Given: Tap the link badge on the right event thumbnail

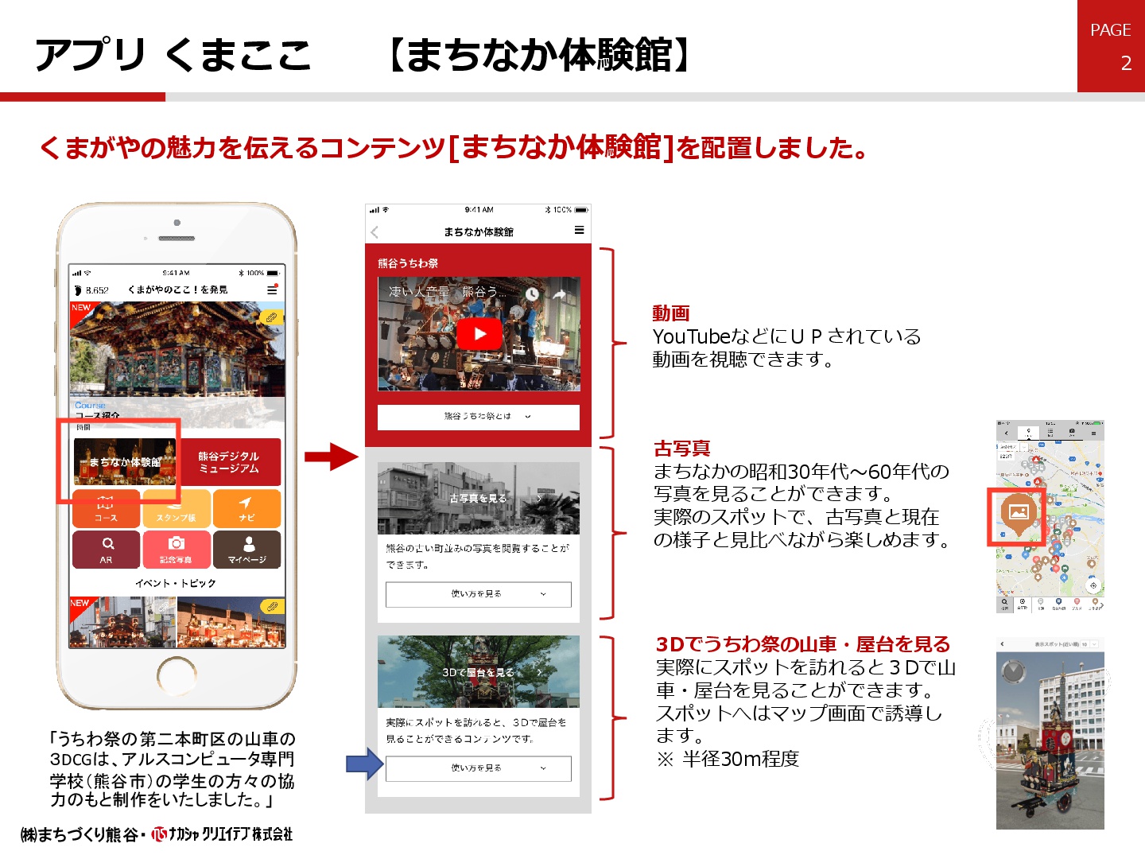Looking at the screenshot, I should pos(272,607).
